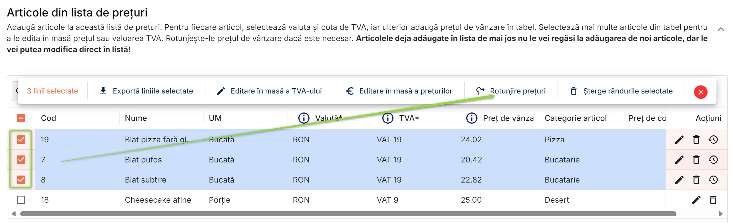Image resolution: width=733 pixels, height=223 pixels.
Task: Open price history for Blat pizza row
Action: [713, 140]
